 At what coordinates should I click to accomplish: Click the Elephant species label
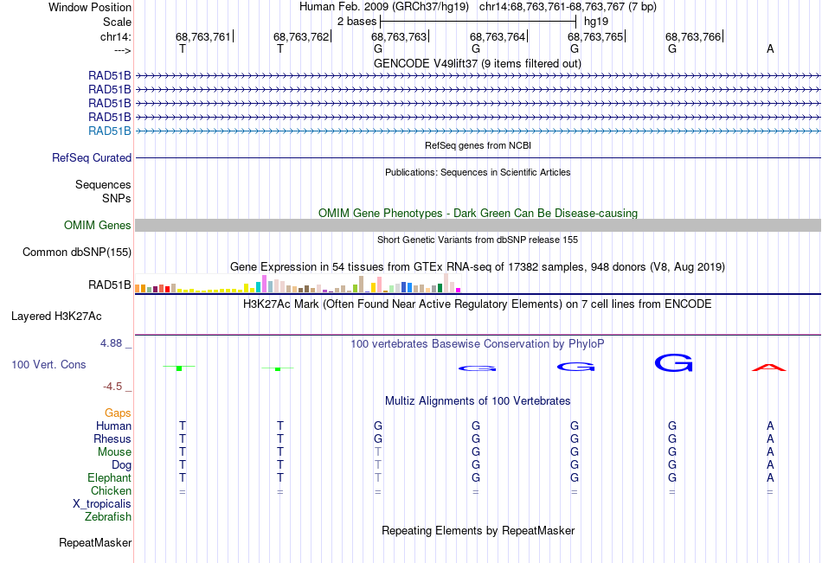point(109,478)
